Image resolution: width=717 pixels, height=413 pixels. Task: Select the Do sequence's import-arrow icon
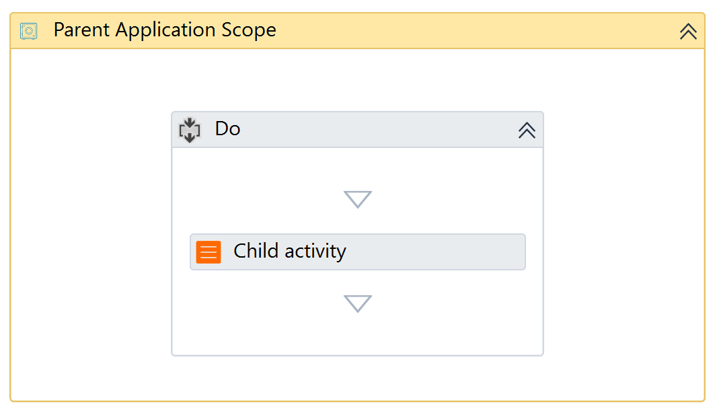click(x=189, y=129)
